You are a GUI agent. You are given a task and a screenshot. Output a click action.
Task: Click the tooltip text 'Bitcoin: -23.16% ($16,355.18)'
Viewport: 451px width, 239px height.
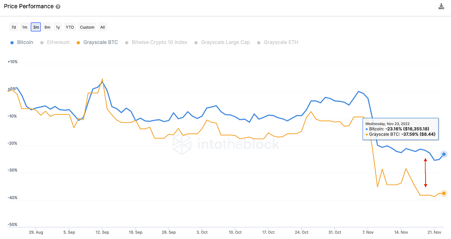[399, 129]
